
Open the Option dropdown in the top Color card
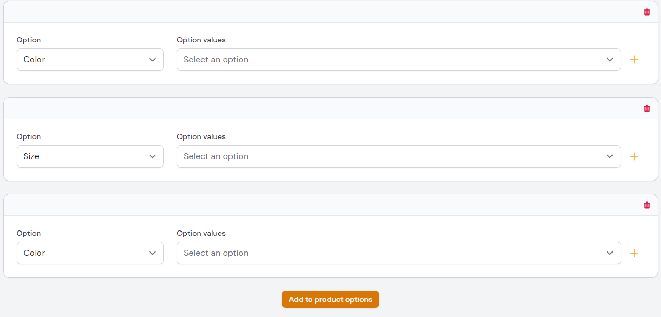point(90,60)
